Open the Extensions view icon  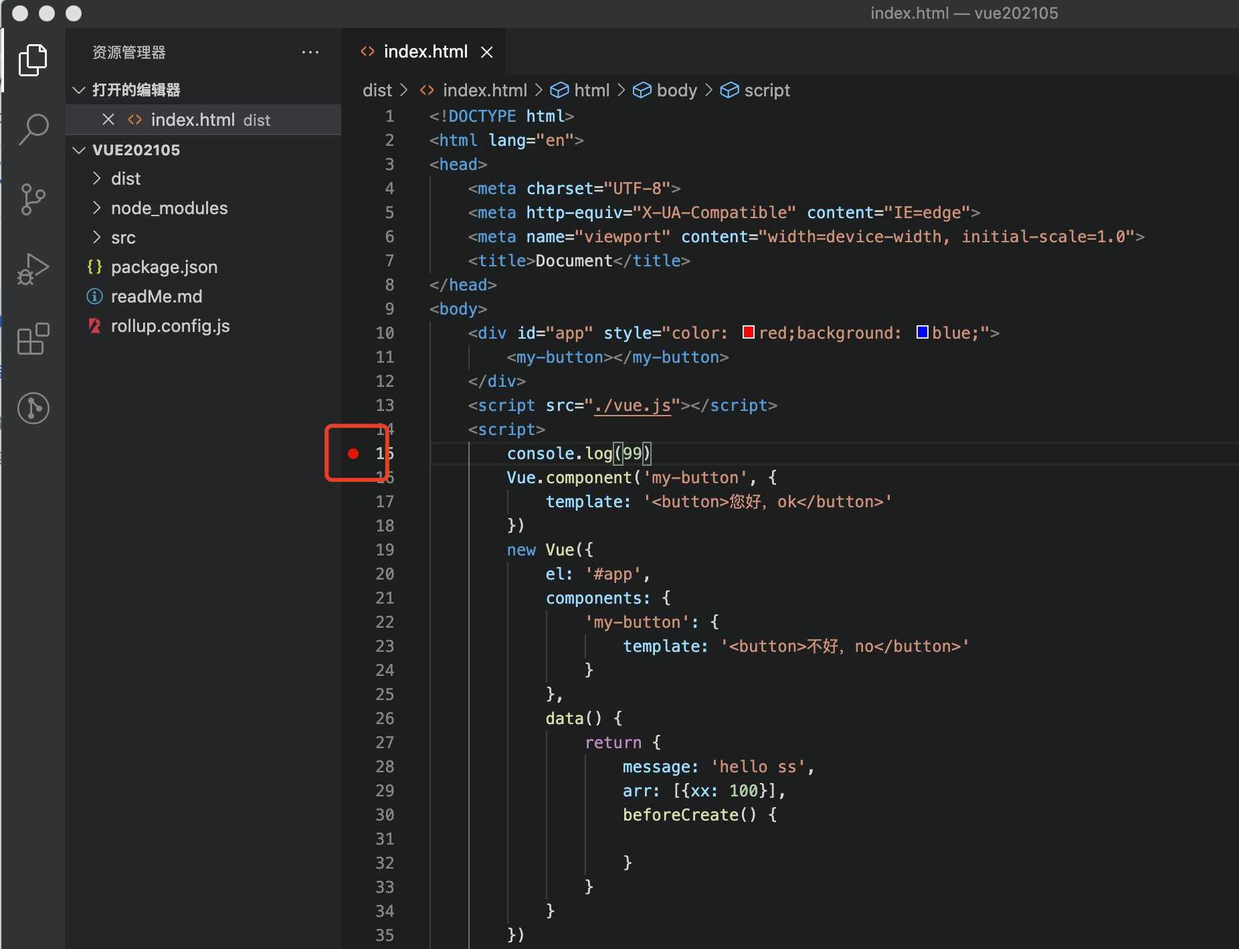tap(33, 339)
